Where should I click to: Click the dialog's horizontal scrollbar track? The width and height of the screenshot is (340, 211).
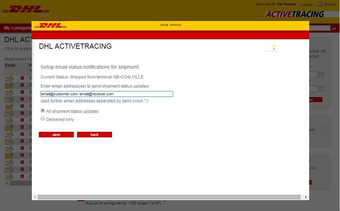169,197
